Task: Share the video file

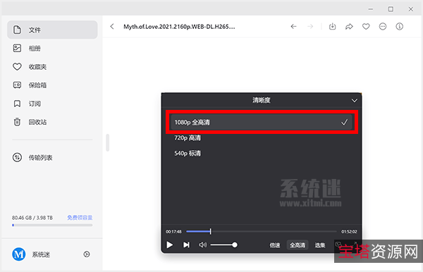Action: (349, 26)
